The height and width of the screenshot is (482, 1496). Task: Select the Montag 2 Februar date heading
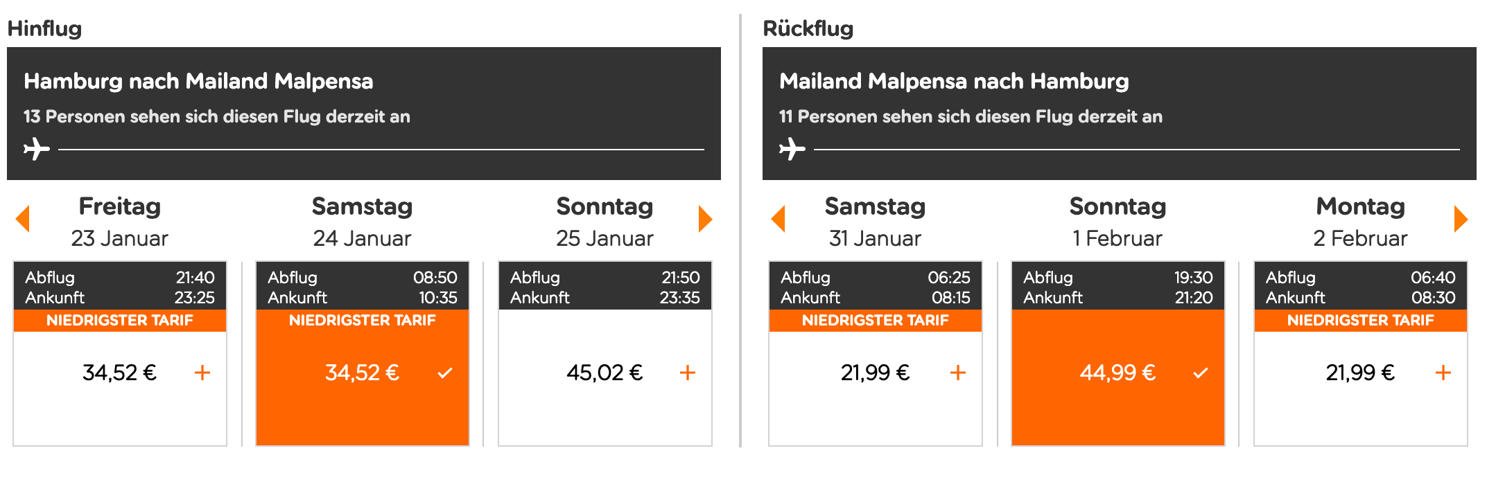[1360, 222]
